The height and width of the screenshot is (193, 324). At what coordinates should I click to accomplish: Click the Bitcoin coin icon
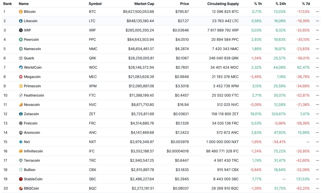point(20,12)
